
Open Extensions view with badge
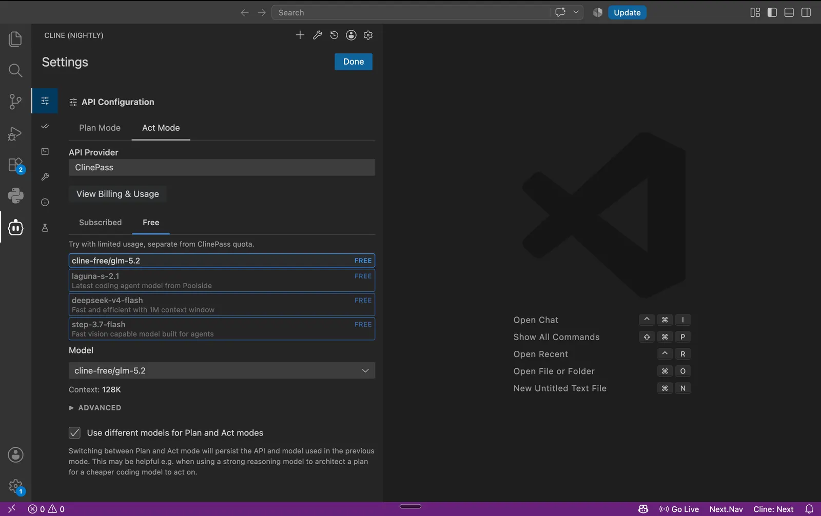pyautogui.click(x=15, y=165)
